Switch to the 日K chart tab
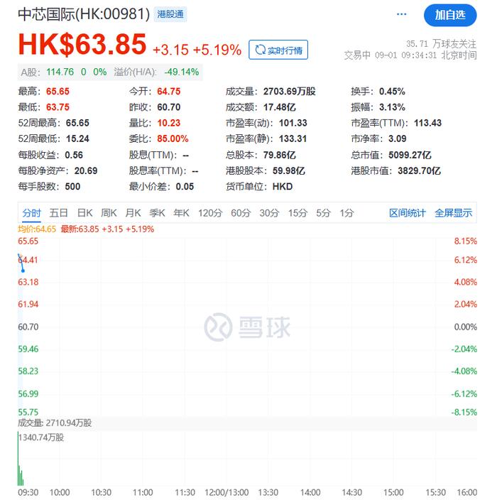 pos(84,212)
